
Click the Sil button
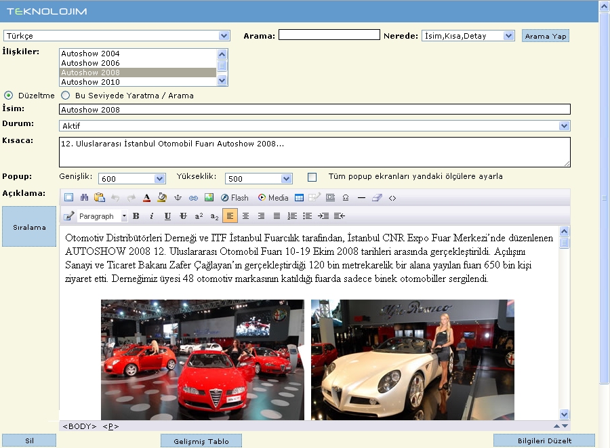(x=29, y=441)
